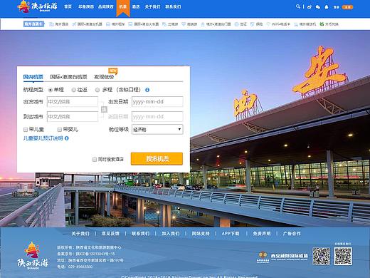Click 意见反馈 footer link

[x=110, y=234]
